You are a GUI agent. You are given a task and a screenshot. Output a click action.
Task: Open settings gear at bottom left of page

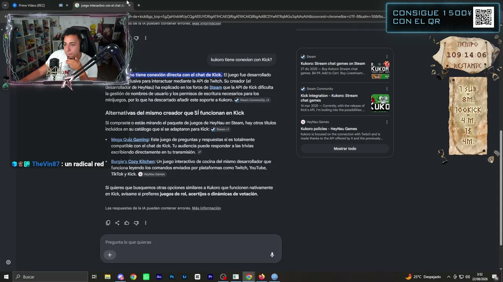click(x=8, y=262)
